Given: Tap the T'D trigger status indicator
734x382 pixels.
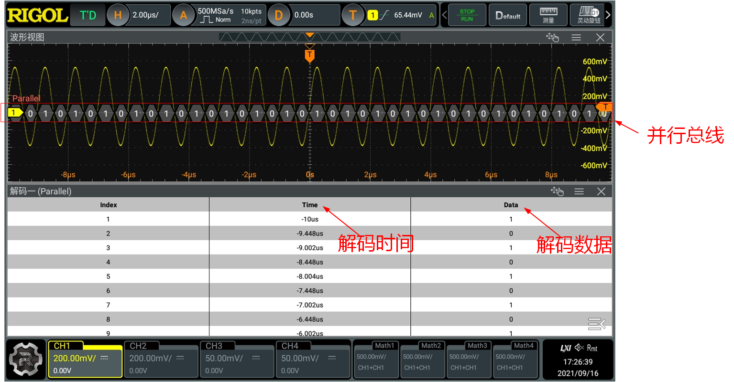Looking at the screenshot, I should point(88,15).
